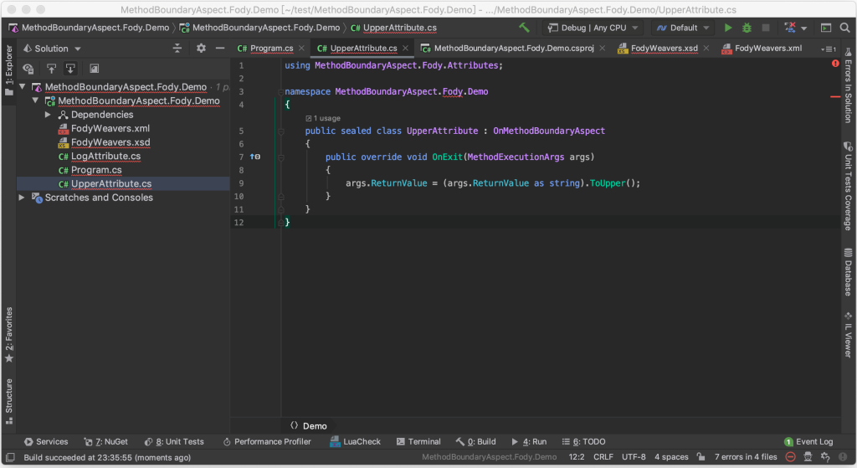Screen dimensions: 857x468
Task: Open the 0: Build tool window
Action: click(475, 442)
